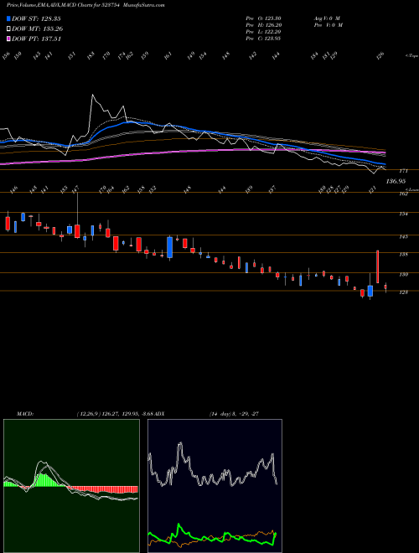Click the 154 price axis label
Viewport: 419px width, 553px height.
click(403, 214)
